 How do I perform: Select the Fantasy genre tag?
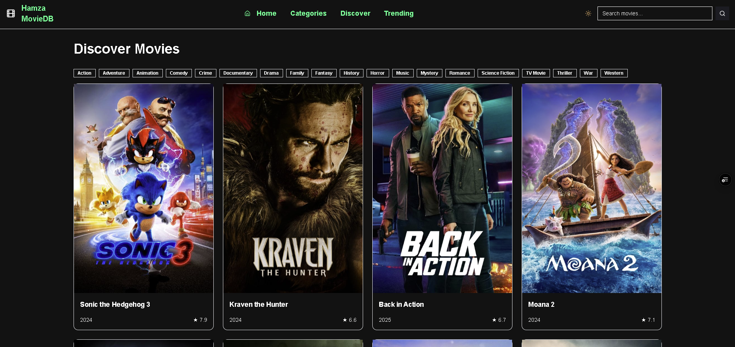324,73
